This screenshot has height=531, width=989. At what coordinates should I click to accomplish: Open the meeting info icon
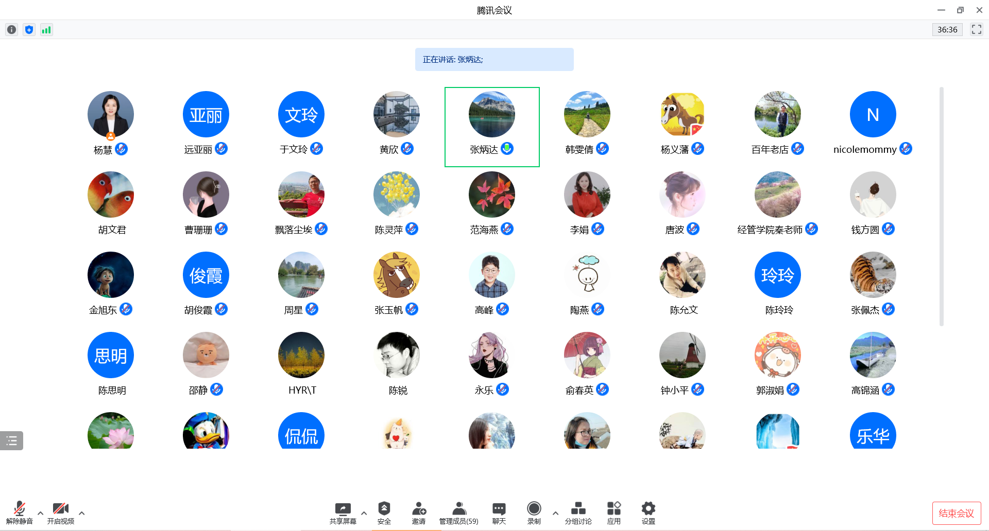coord(11,30)
